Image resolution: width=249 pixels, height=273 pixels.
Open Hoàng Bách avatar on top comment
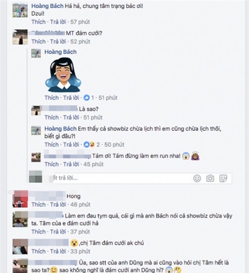20,10
